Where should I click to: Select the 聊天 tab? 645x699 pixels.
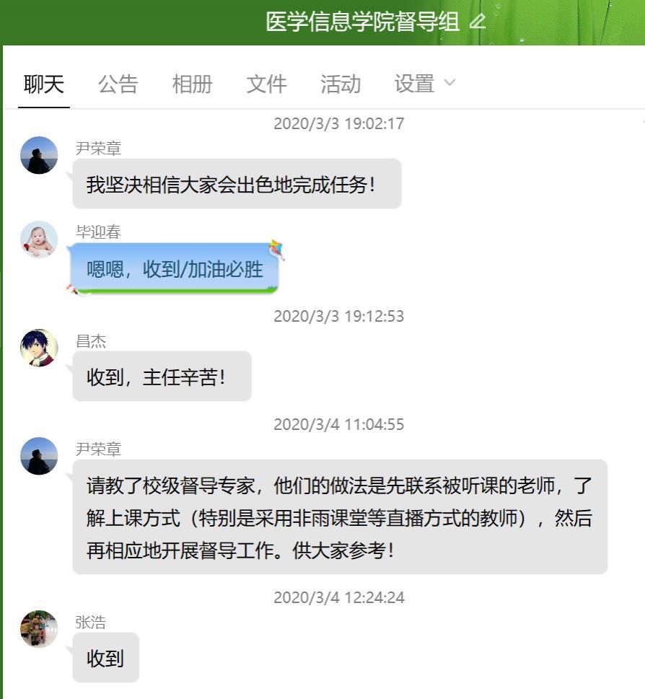(x=44, y=84)
